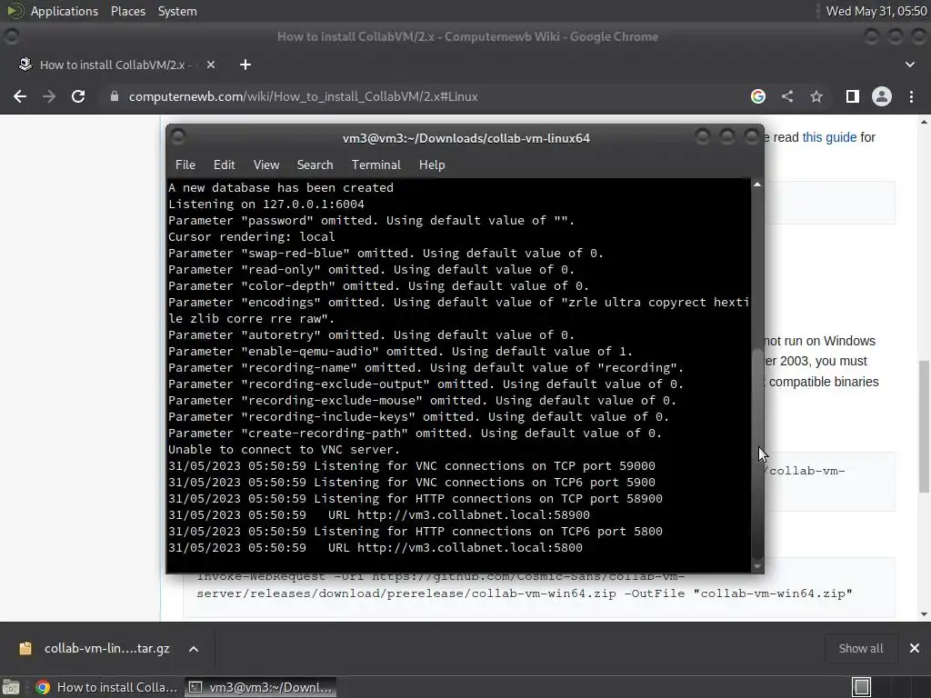Click the Chrome window menu button in titlebar

11,36
